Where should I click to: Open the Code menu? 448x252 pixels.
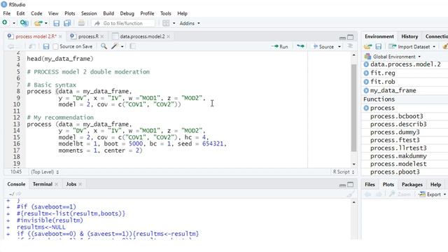pyautogui.click(x=36, y=13)
